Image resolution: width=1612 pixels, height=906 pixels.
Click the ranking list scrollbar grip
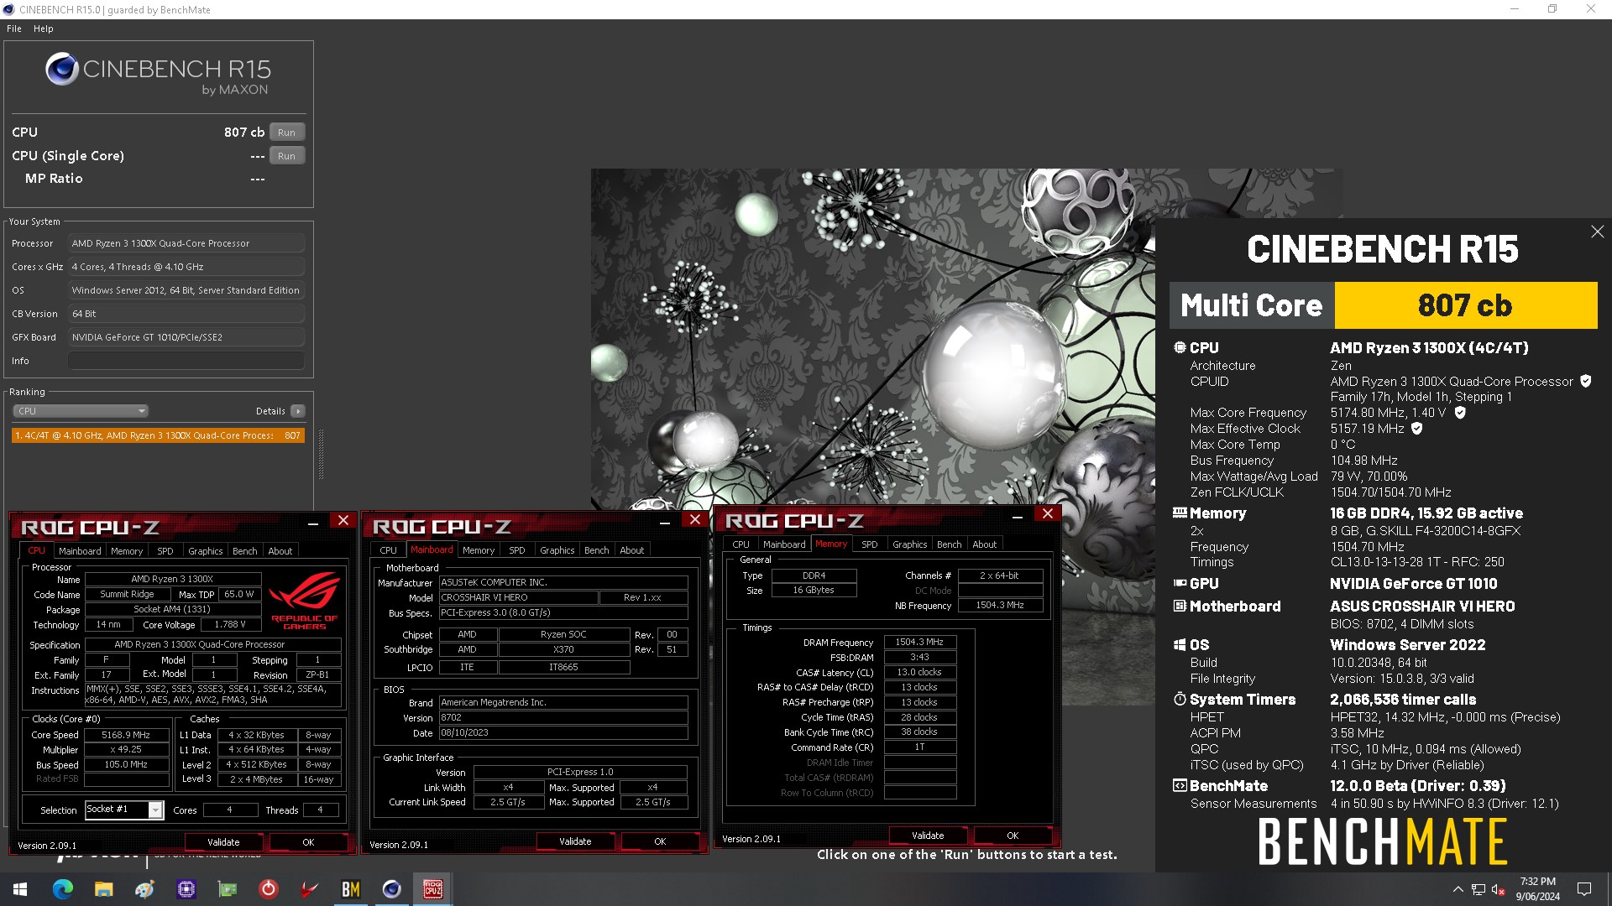tap(321, 454)
